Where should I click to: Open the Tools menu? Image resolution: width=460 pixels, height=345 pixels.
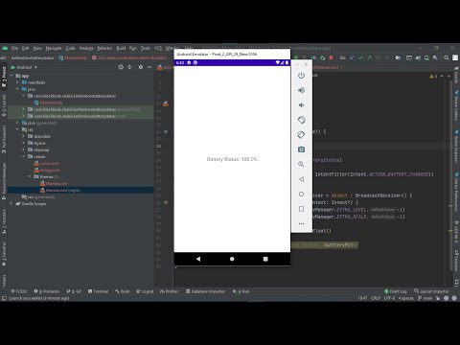click(x=146, y=48)
